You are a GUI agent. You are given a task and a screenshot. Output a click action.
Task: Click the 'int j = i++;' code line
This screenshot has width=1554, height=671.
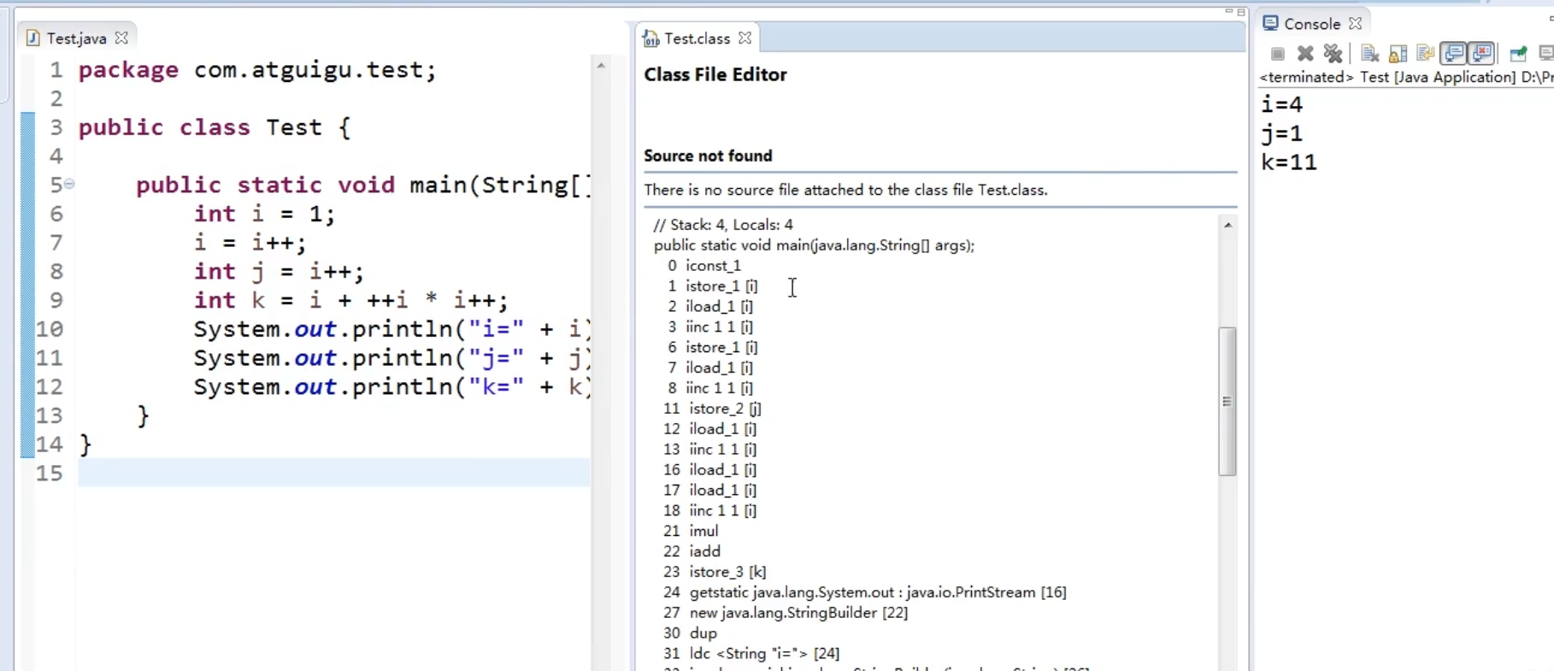[x=279, y=272]
